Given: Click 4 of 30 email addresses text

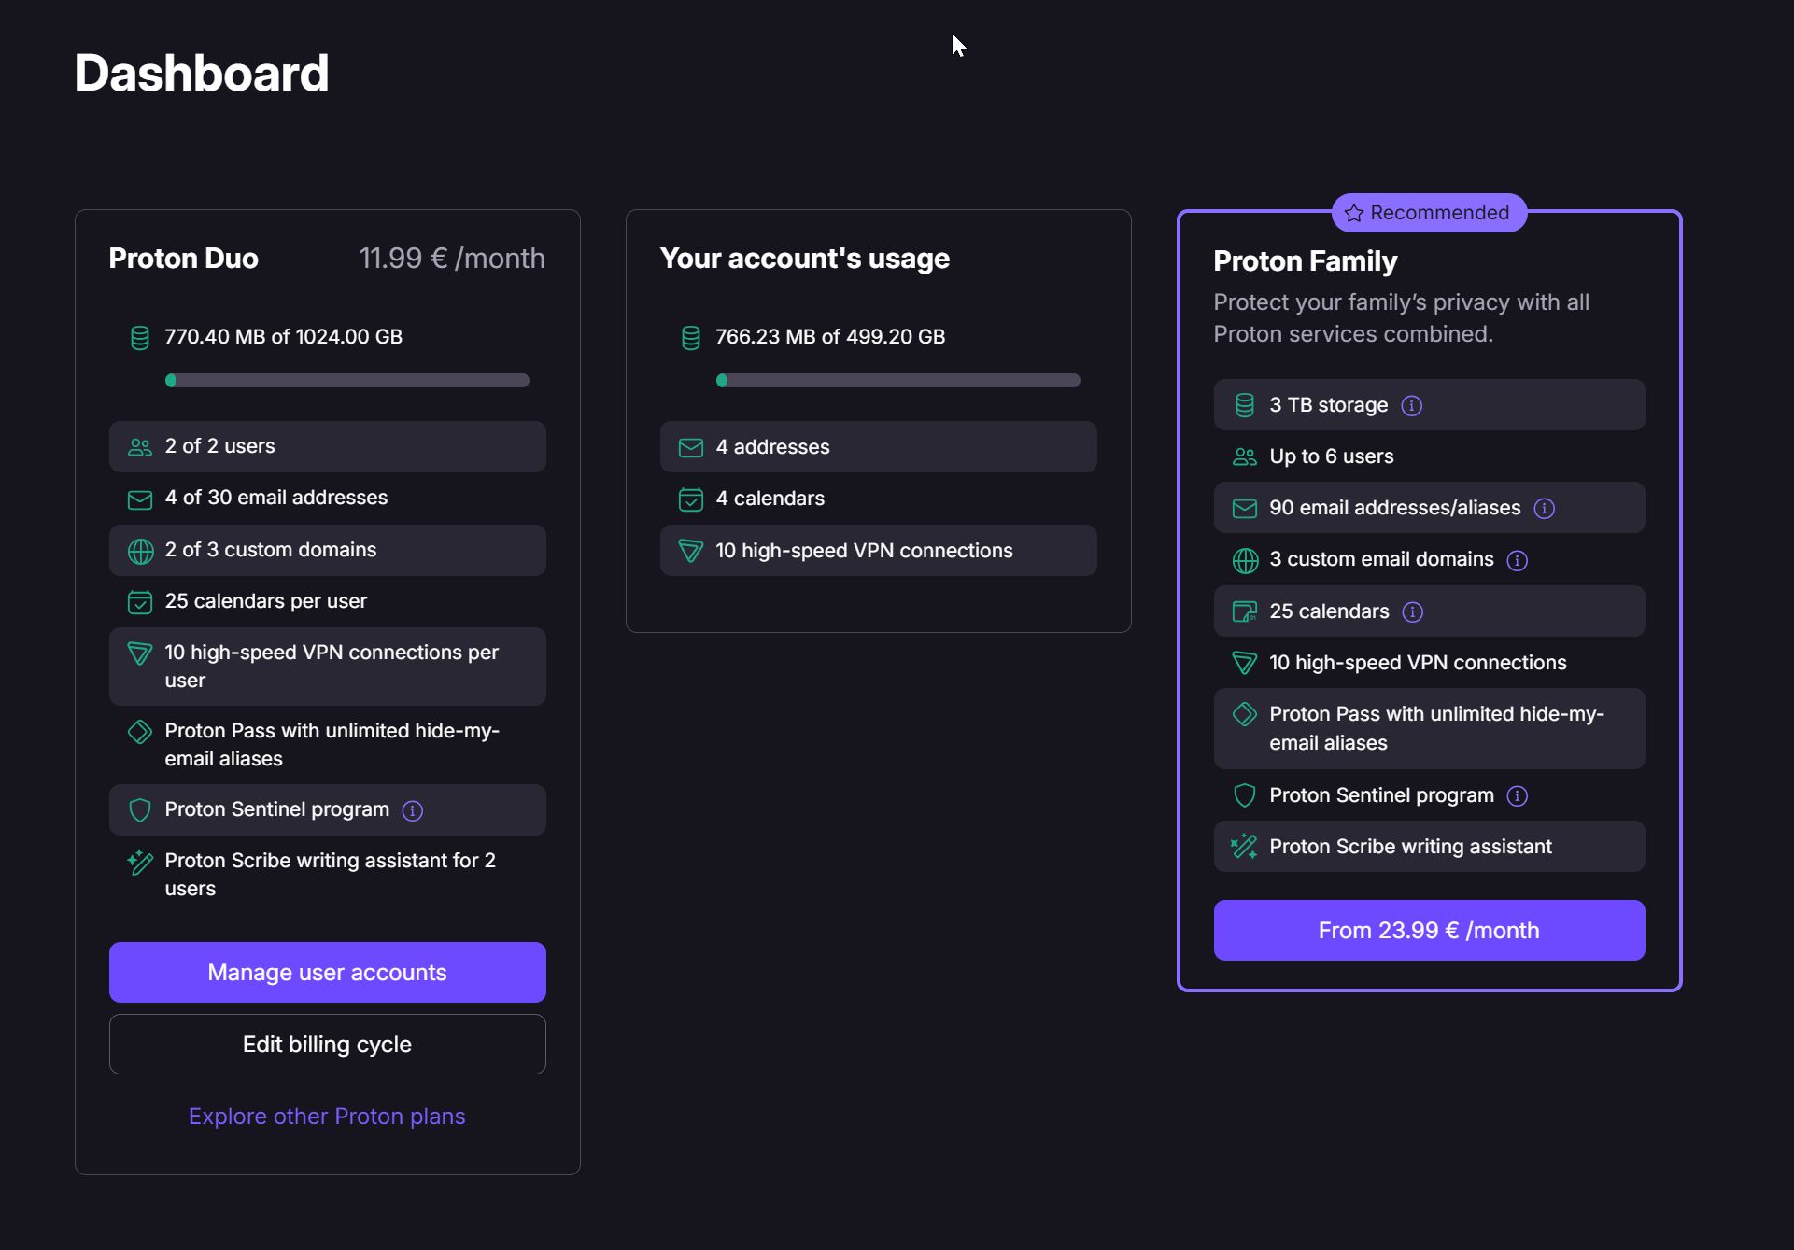Looking at the screenshot, I should (276, 498).
